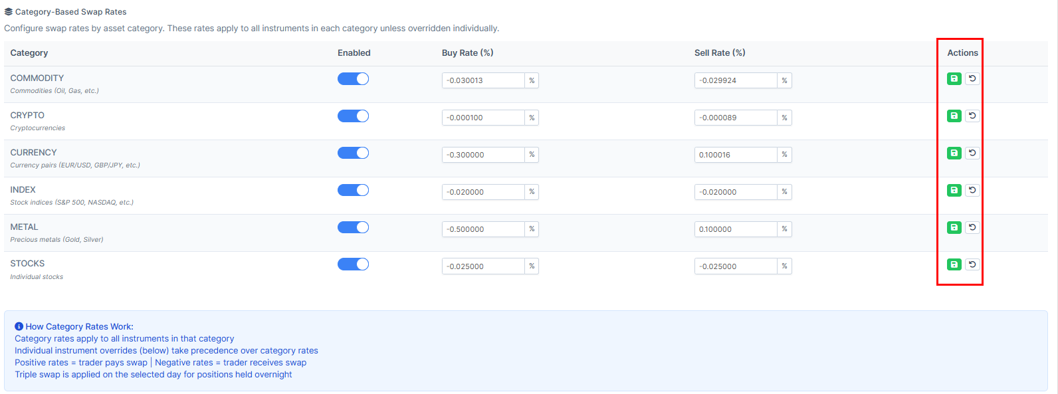
Task: Save the CRYPTO swap rates
Action: [954, 116]
